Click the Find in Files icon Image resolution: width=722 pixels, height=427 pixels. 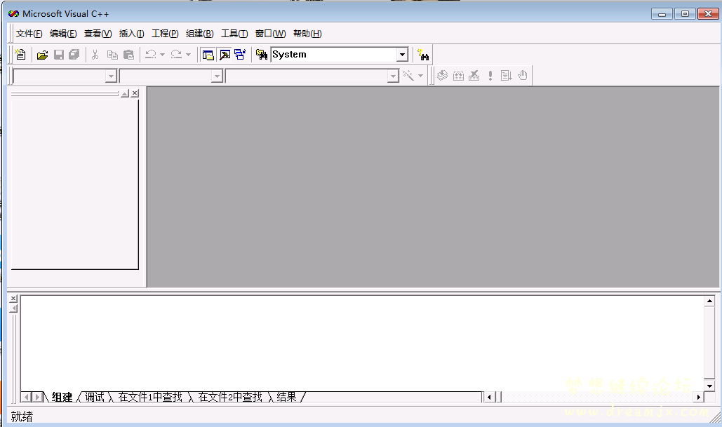click(262, 55)
